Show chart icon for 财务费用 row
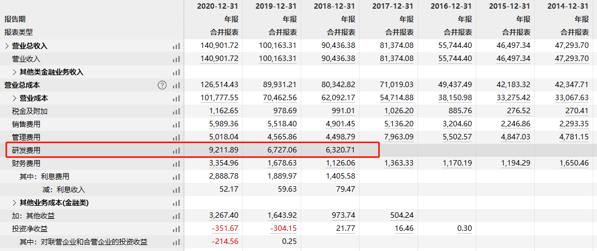597x251 pixels. 176,164
